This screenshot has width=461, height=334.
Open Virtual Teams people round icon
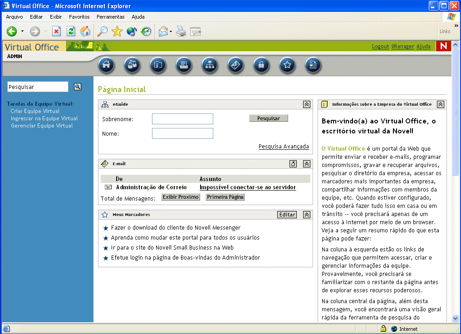[132, 65]
